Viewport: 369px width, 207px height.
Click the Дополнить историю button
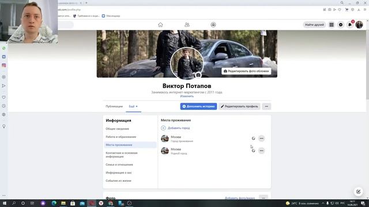click(x=198, y=106)
